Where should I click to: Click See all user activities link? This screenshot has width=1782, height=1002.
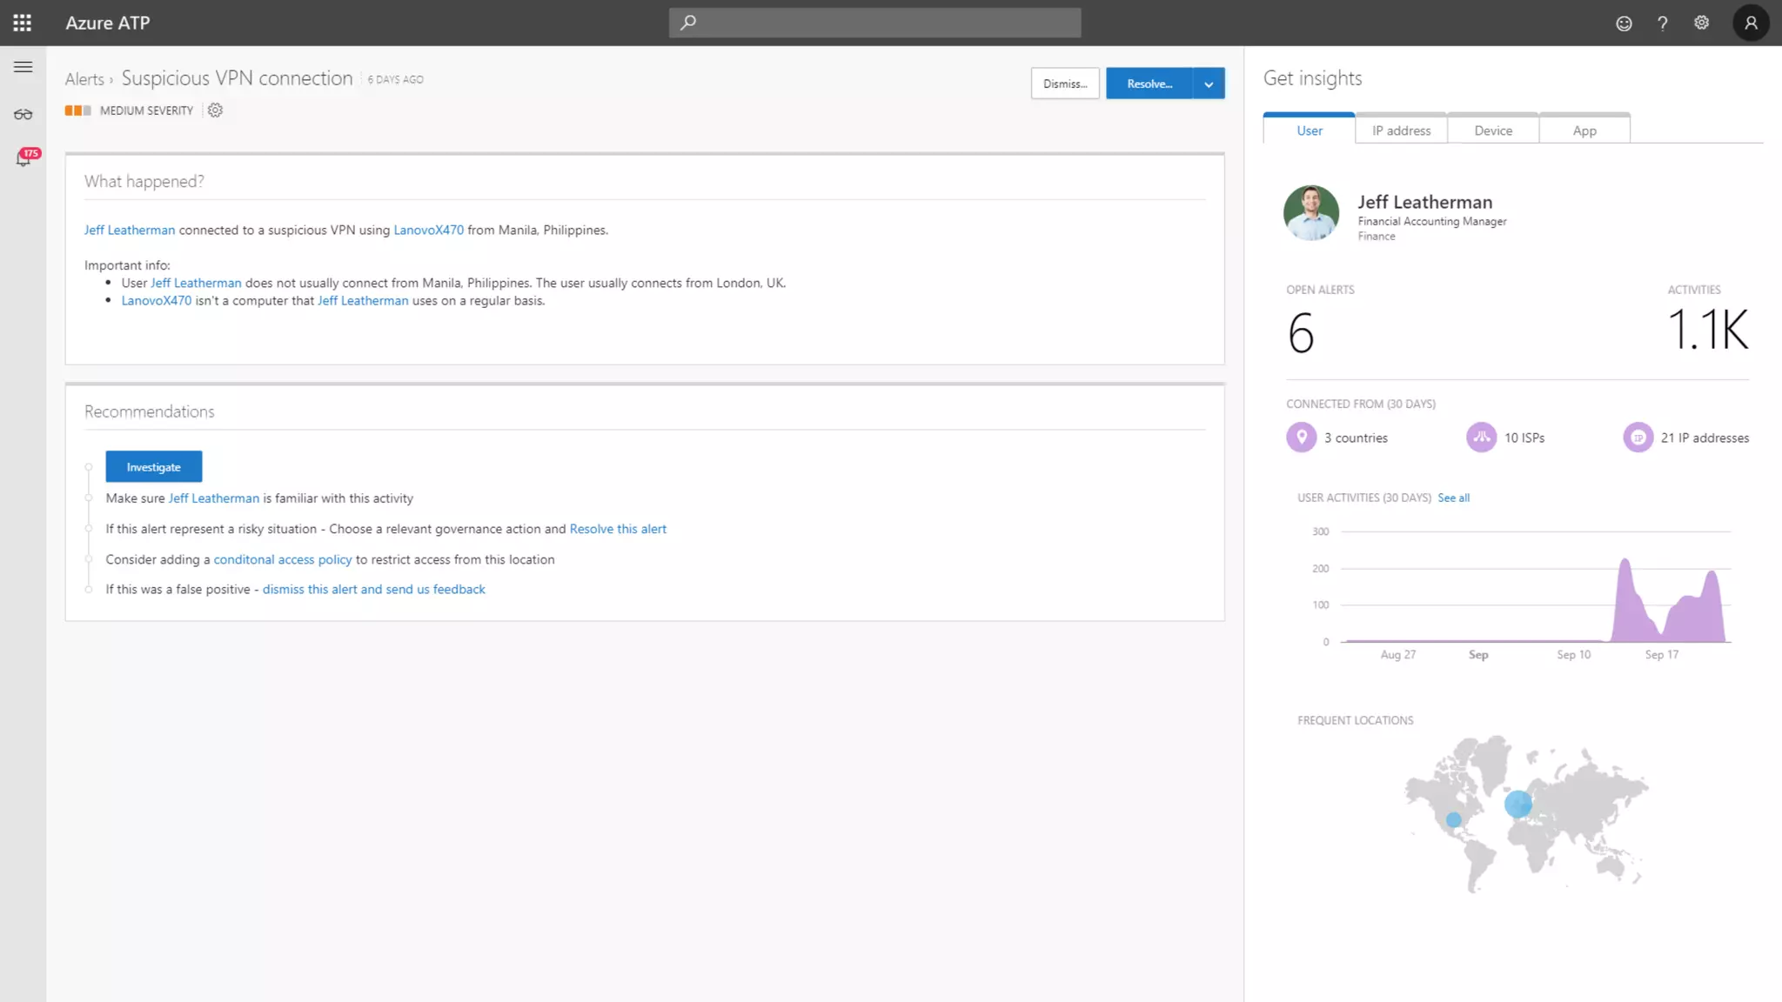pyautogui.click(x=1453, y=498)
